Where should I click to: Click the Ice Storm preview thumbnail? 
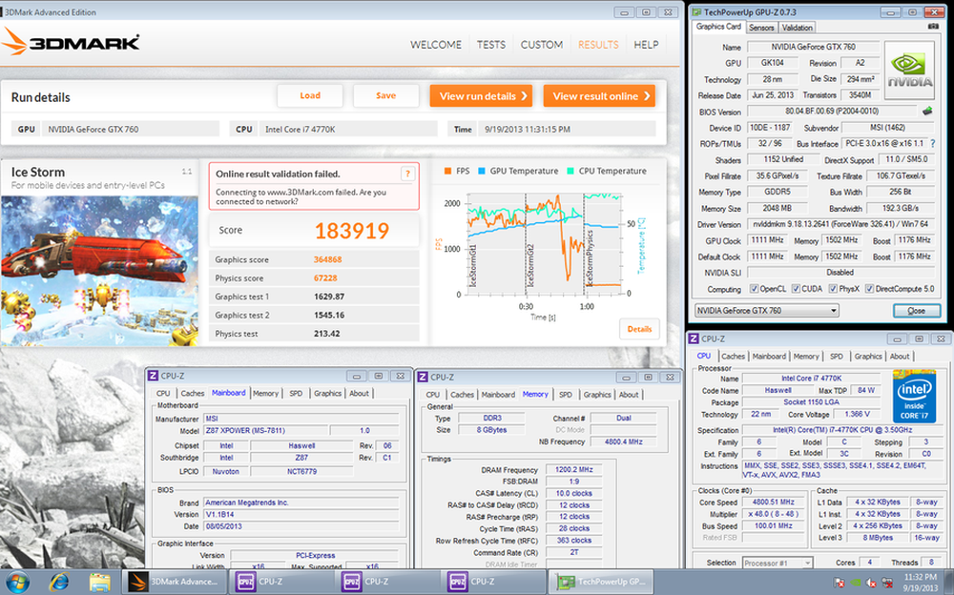(99, 271)
